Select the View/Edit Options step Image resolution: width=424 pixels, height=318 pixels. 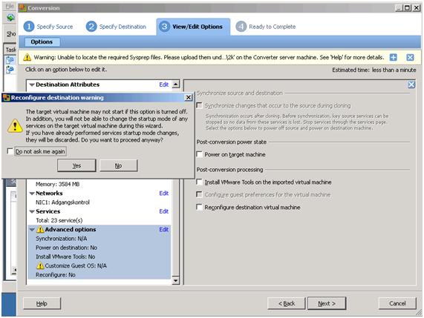(193, 27)
